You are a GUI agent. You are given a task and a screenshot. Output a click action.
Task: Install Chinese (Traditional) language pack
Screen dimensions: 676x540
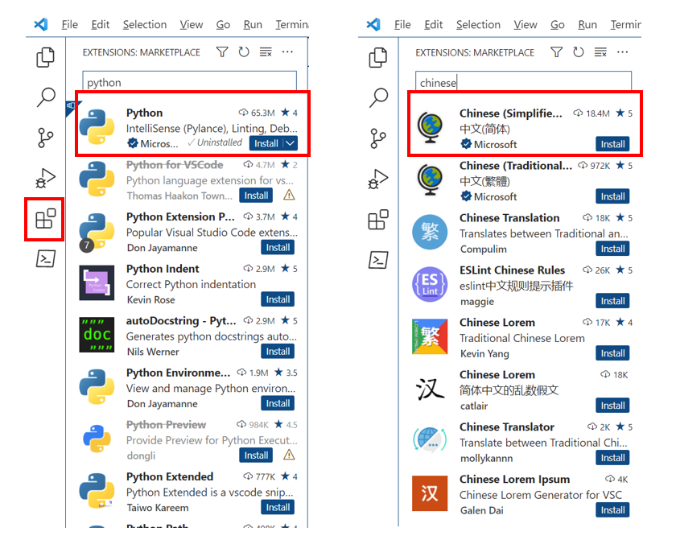(x=612, y=196)
